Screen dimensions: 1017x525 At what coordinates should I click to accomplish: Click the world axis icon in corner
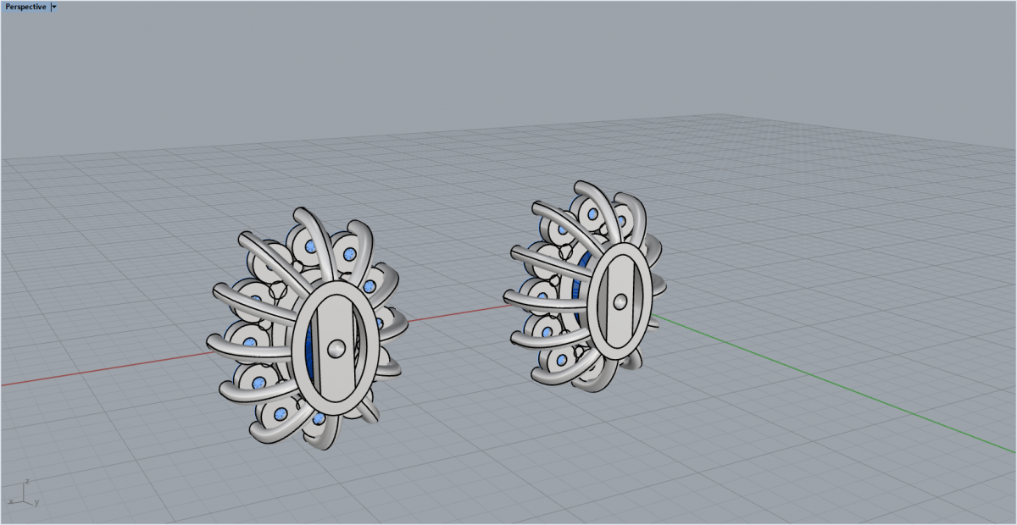pyautogui.click(x=25, y=492)
